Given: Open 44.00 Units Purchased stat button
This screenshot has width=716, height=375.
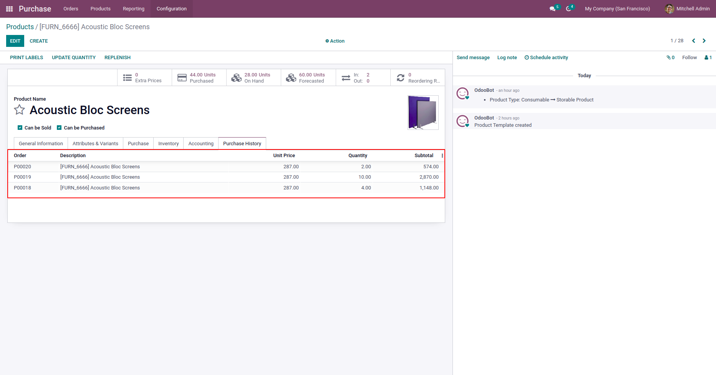Looking at the screenshot, I should 199,78.
